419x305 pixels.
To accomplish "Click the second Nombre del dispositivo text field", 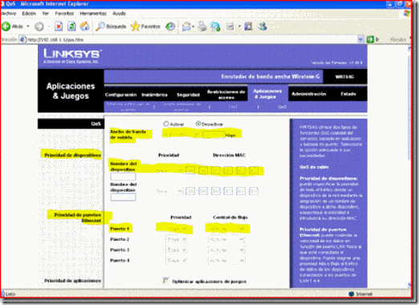I will [x=123, y=197].
